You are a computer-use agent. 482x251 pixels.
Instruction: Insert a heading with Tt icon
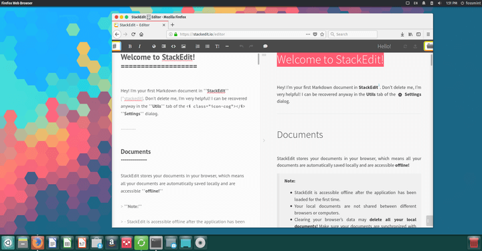point(218,46)
